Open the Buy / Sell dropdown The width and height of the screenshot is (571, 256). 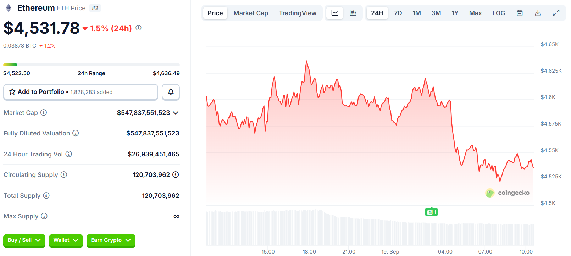click(24, 240)
